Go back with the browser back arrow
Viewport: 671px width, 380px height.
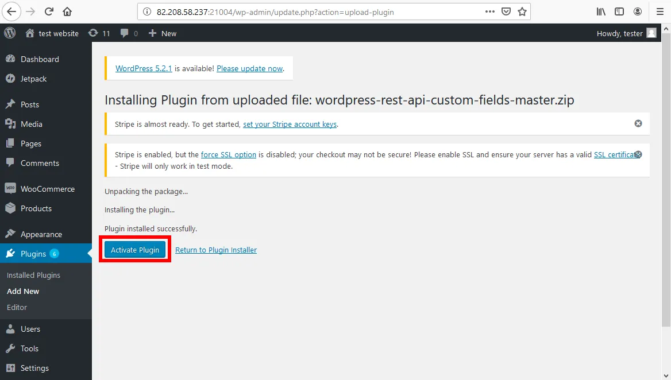[x=11, y=11]
